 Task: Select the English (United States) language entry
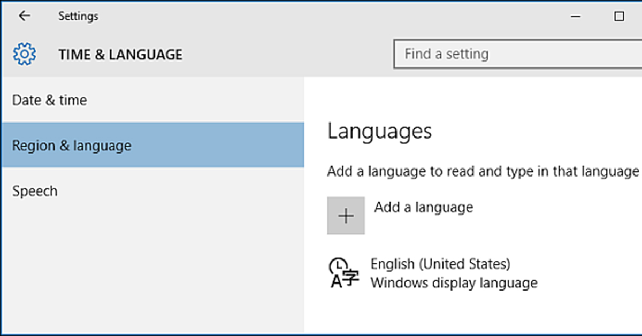click(440, 264)
